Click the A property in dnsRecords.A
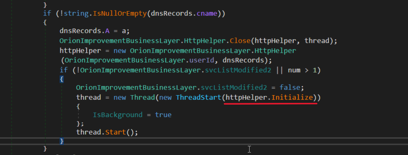Screen dimensions: 408x155 pyautogui.click(x=107, y=31)
